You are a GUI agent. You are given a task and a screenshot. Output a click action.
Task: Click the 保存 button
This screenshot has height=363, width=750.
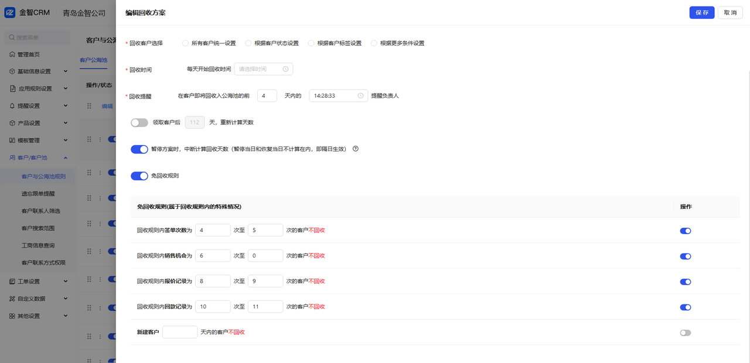[x=702, y=12]
